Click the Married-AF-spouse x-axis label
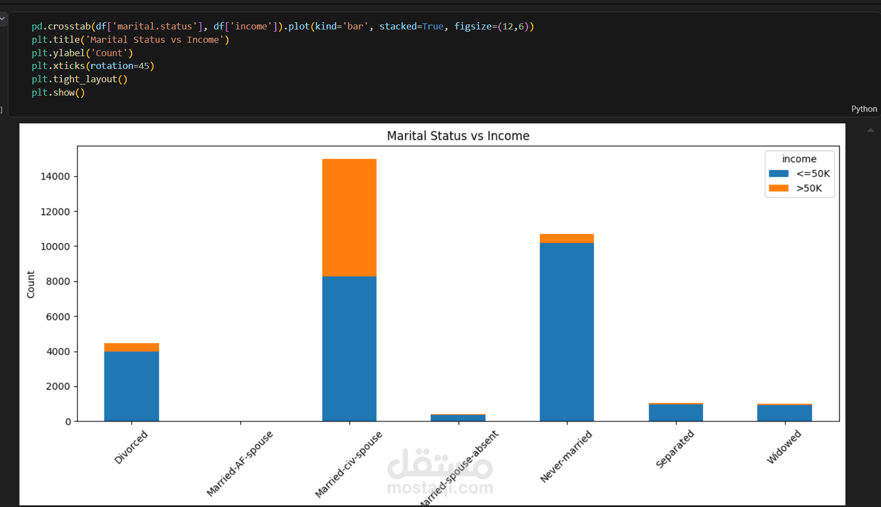The width and height of the screenshot is (881, 507). tap(240, 463)
